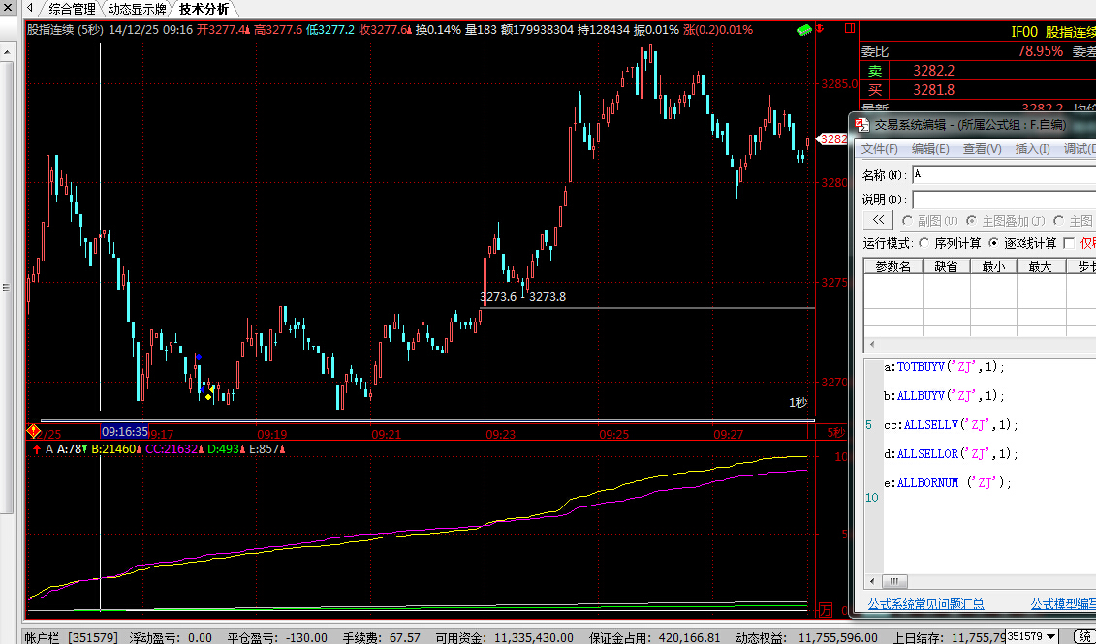Open the 编辑(E) menu in formula editor
Viewport: 1096px width, 644px height.
[x=930, y=149]
